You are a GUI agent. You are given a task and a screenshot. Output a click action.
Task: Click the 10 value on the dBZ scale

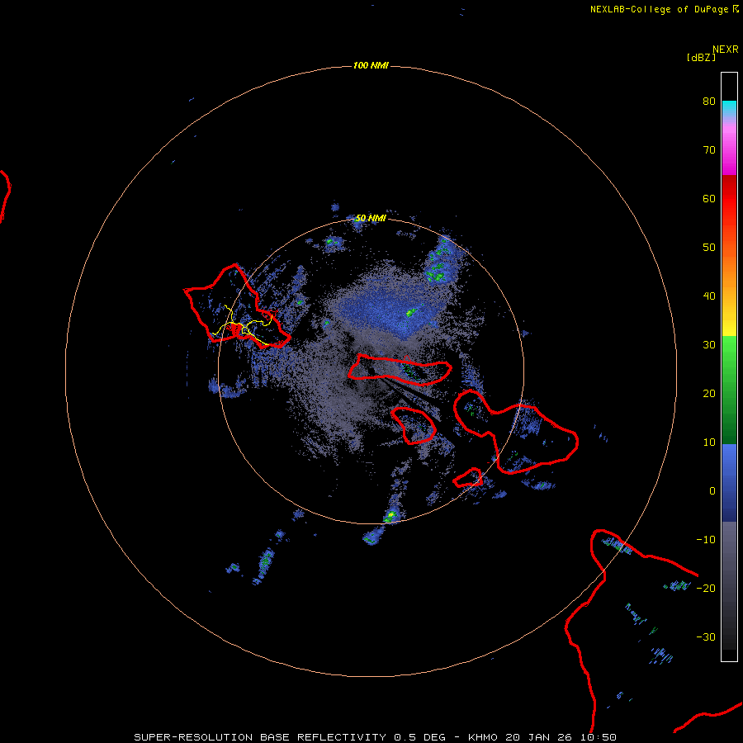coord(709,442)
